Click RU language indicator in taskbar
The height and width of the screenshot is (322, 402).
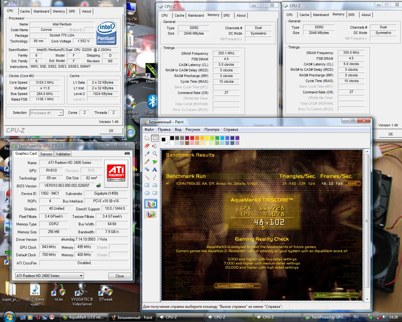[x=356, y=317]
